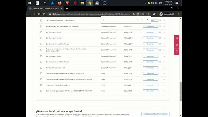Open Firefox from the taskbar

click(60, 3)
